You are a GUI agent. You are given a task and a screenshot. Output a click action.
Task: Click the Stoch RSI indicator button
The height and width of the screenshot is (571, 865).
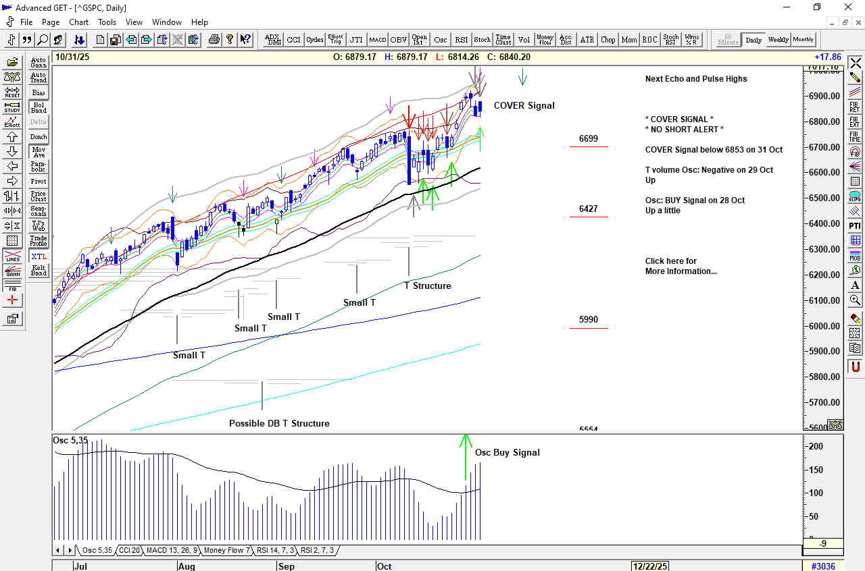pos(670,40)
